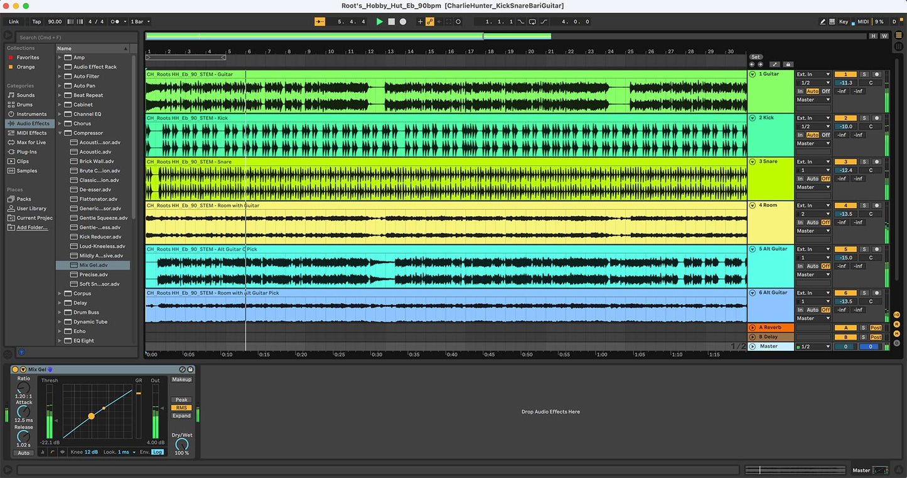907x478 pixels.
Task: Arm the 2 Kick track for recording
Action: coord(877,118)
